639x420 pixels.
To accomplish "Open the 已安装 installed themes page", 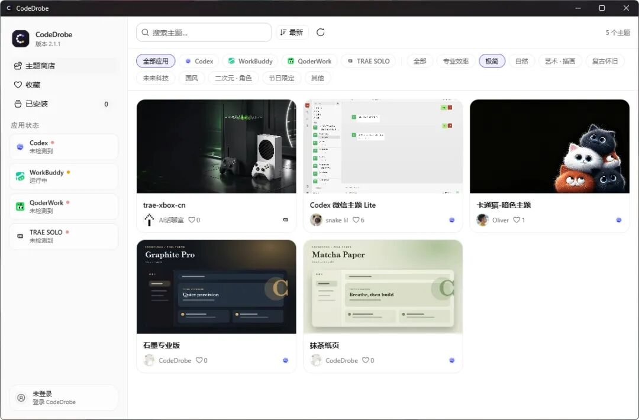I will [64, 104].
